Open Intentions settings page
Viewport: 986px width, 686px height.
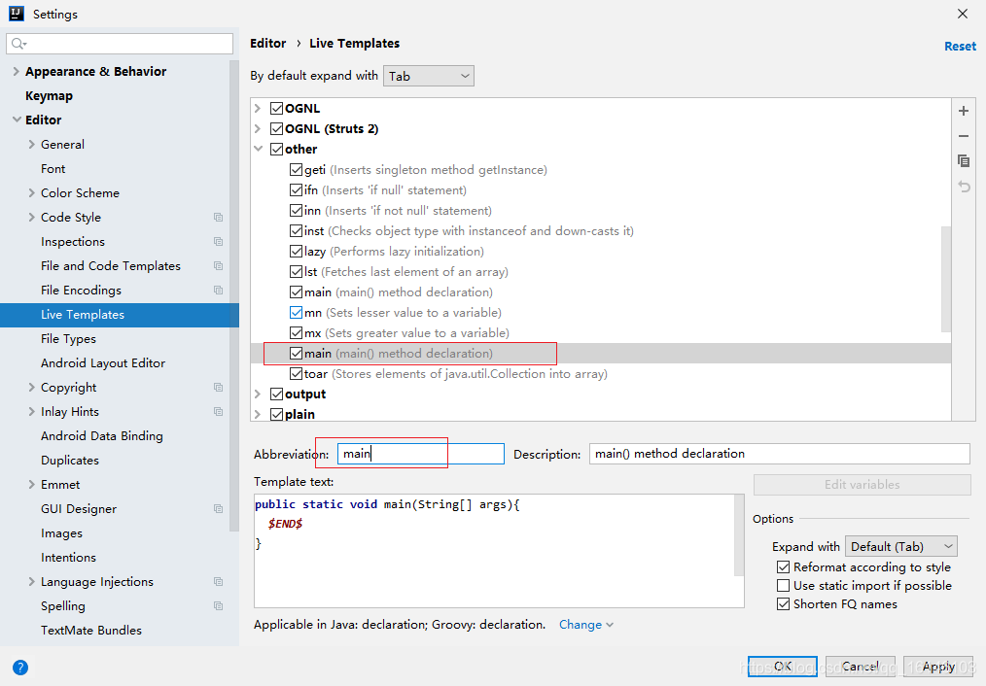pyautogui.click(x=68, y=557)
